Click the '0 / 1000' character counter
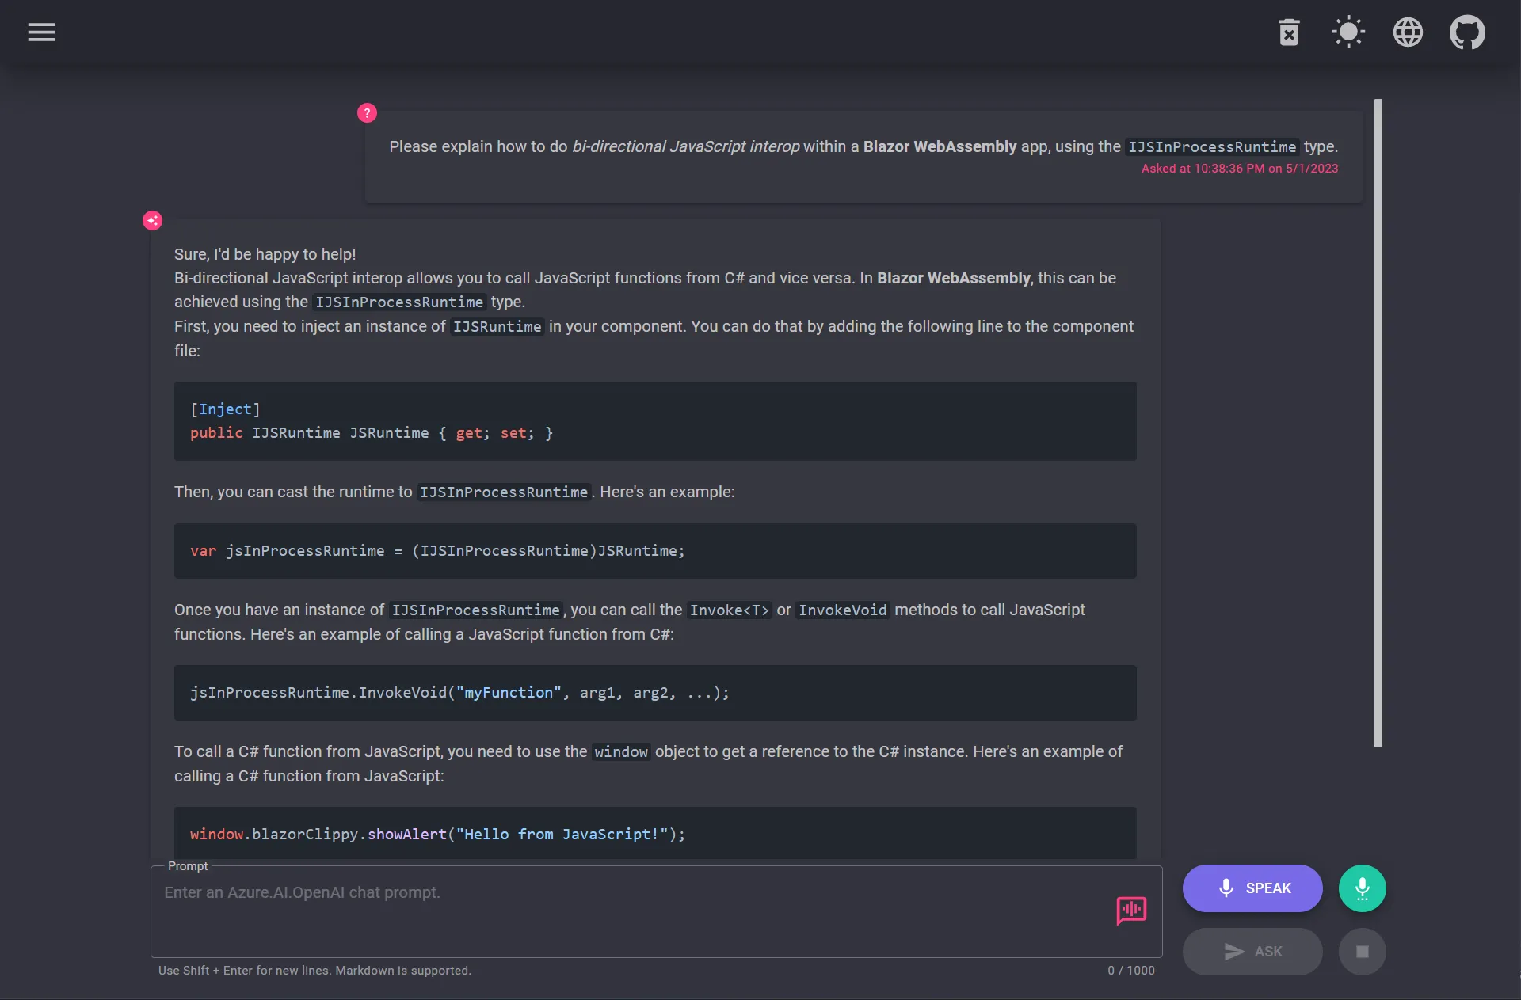 point(1130,970)
